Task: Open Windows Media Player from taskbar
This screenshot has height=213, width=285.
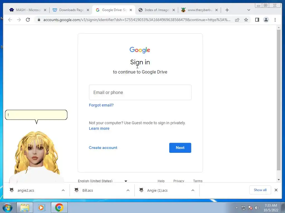Action: pos(42,207)
